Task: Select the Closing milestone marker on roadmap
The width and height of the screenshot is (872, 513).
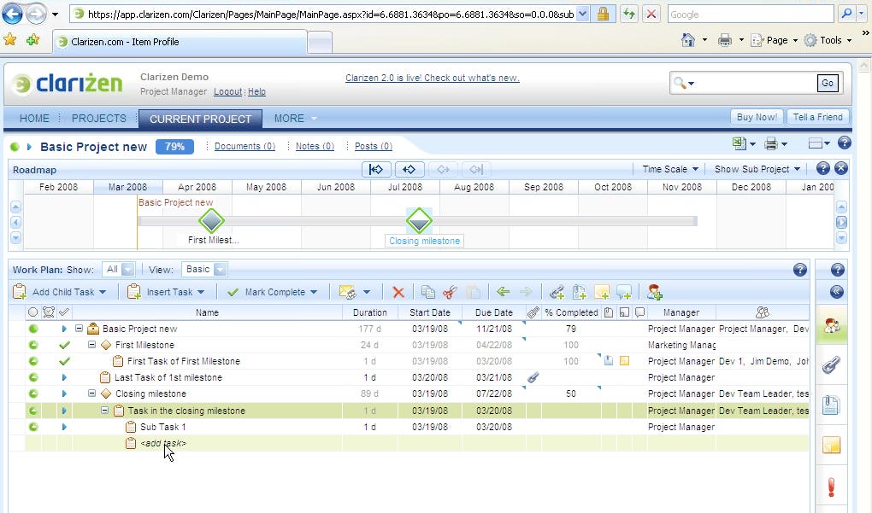Action: click(419, 221)
